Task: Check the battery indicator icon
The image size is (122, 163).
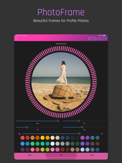Action: pos(104,35)
